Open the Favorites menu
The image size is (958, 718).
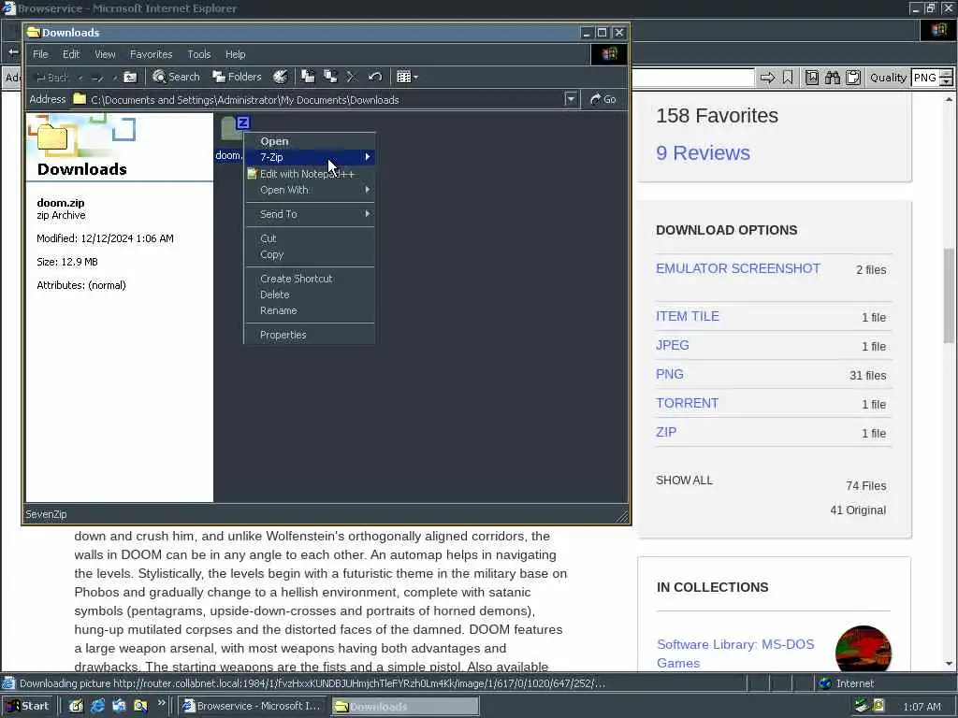pos(151,54)
